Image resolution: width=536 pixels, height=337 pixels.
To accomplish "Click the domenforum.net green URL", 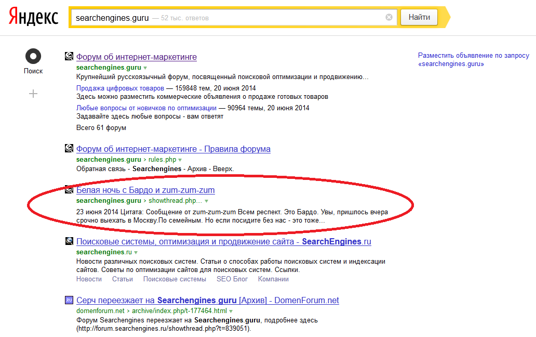I will (101, 310).
